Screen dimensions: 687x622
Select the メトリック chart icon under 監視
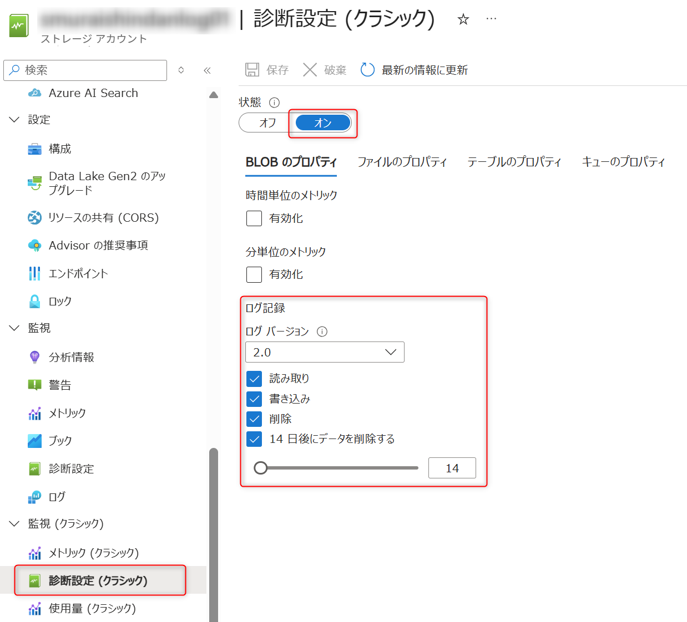click(34, 412)
